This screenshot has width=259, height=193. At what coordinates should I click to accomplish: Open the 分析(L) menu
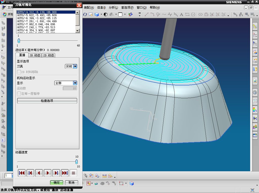pos(113,7)
